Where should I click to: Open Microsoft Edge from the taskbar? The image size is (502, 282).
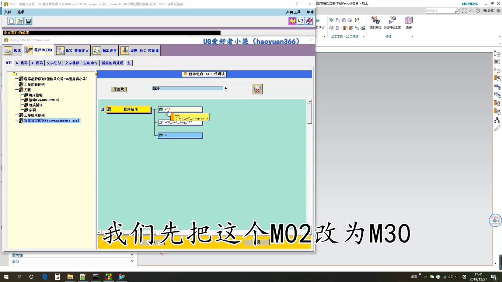[45, 277]
